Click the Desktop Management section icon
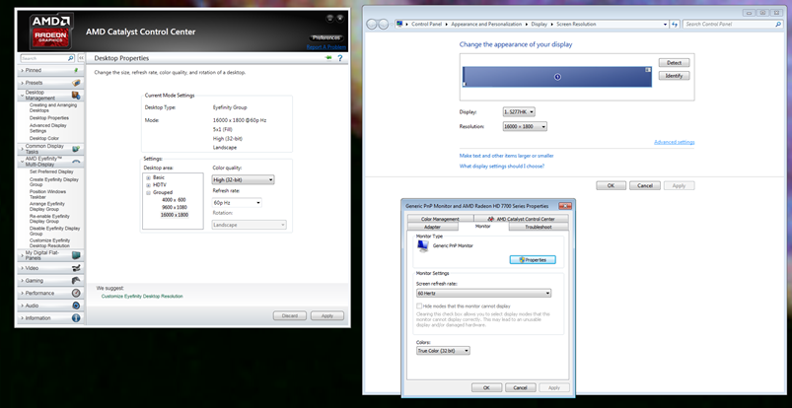The image size is (792, 408). click(76, 95)
